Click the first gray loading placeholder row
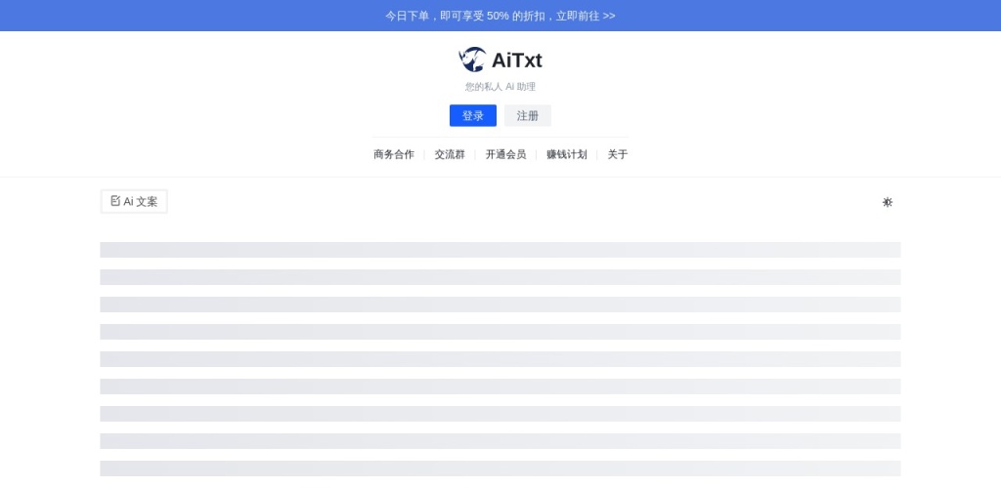 (500, 250)
